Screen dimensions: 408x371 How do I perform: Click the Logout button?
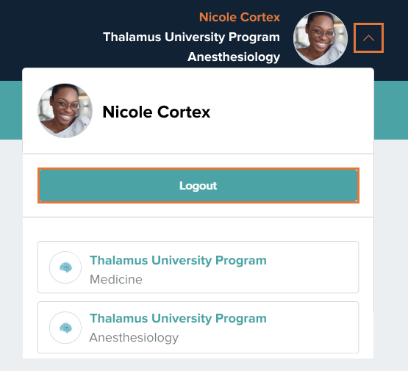[x=198, y=185]
